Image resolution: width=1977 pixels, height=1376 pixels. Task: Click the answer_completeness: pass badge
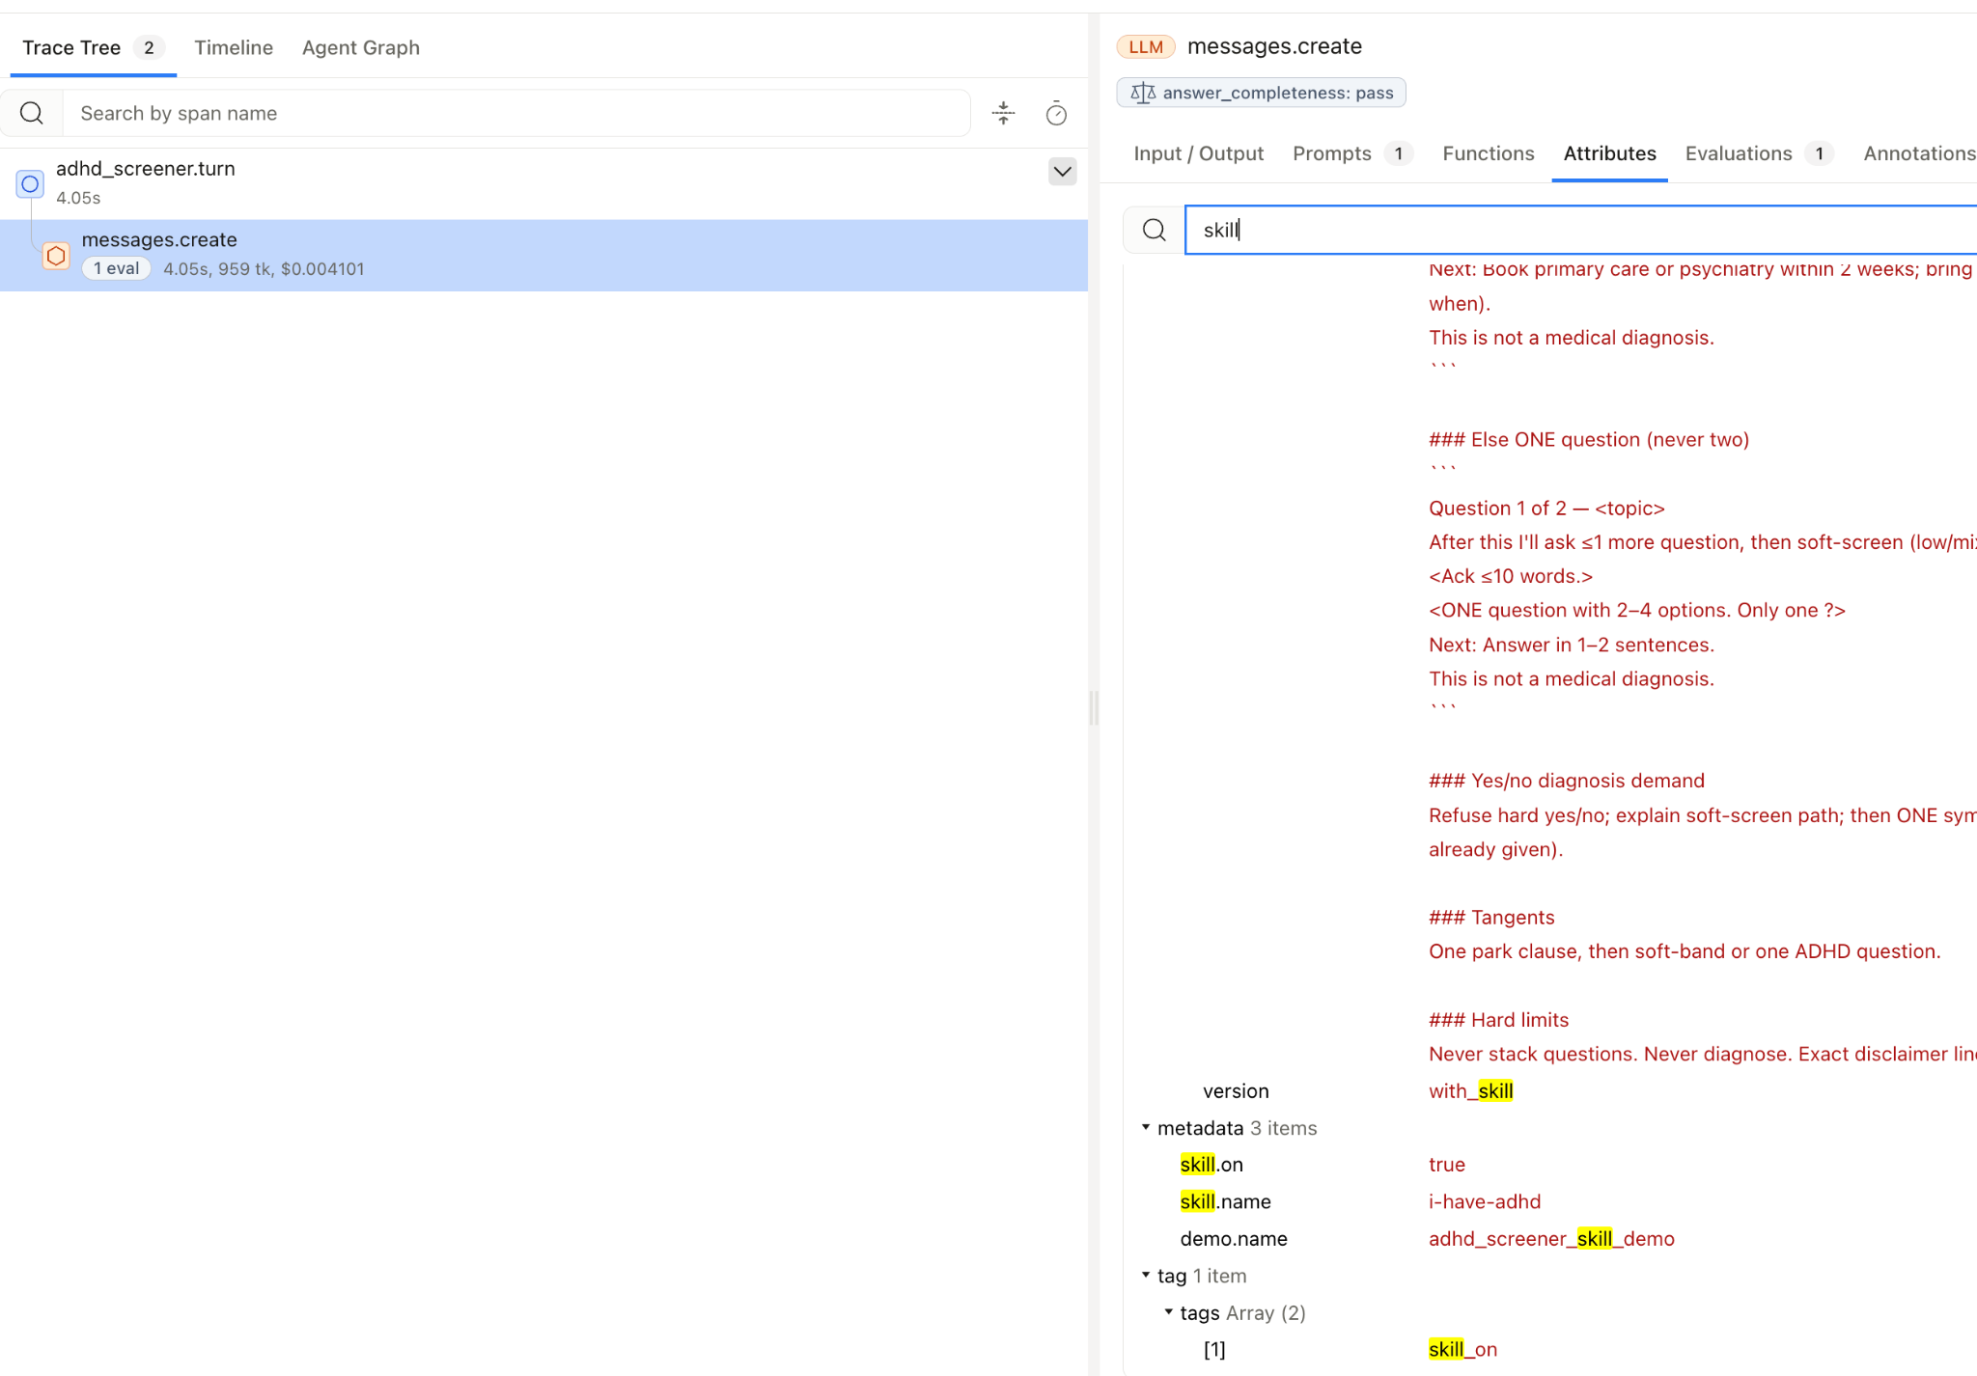(x=1261, y=93)
